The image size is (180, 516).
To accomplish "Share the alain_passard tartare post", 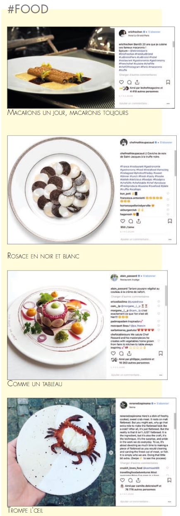I will [x=129, y=353].
